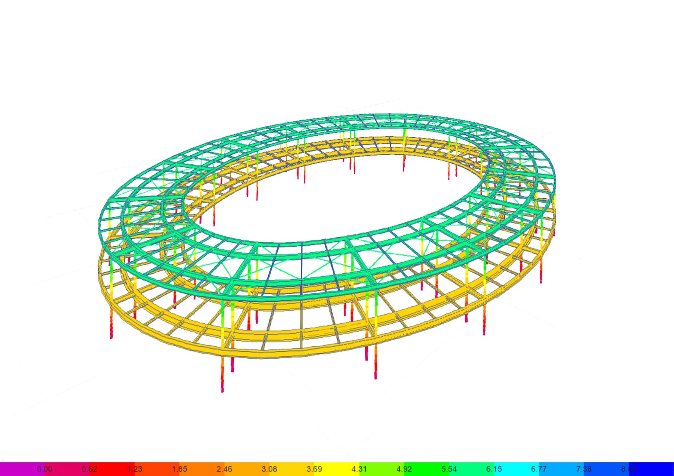Select the 1.23 legend label
The height and width of the screenshot is (476, 674).
pyautogui.click(x=134, y=469)
